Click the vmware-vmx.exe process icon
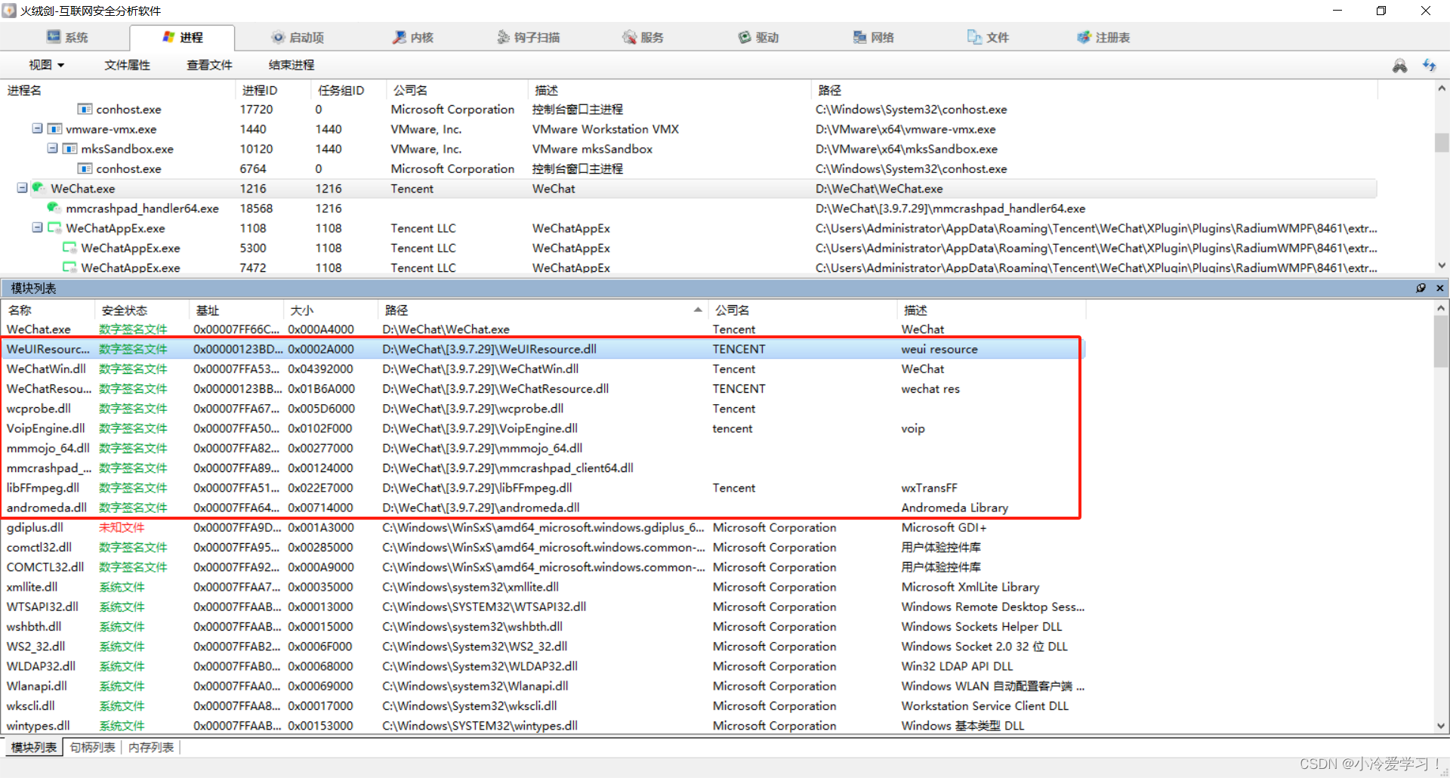The width and height of the screenshot is (1450, 778). (54, 128)
